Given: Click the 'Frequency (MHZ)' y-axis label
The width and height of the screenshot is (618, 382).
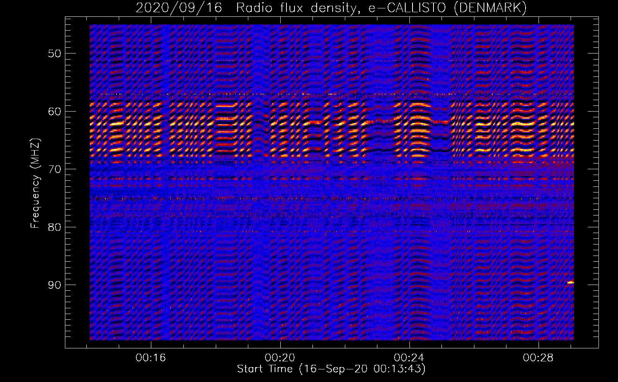Looking at the screenshot, I should [35, 183].
